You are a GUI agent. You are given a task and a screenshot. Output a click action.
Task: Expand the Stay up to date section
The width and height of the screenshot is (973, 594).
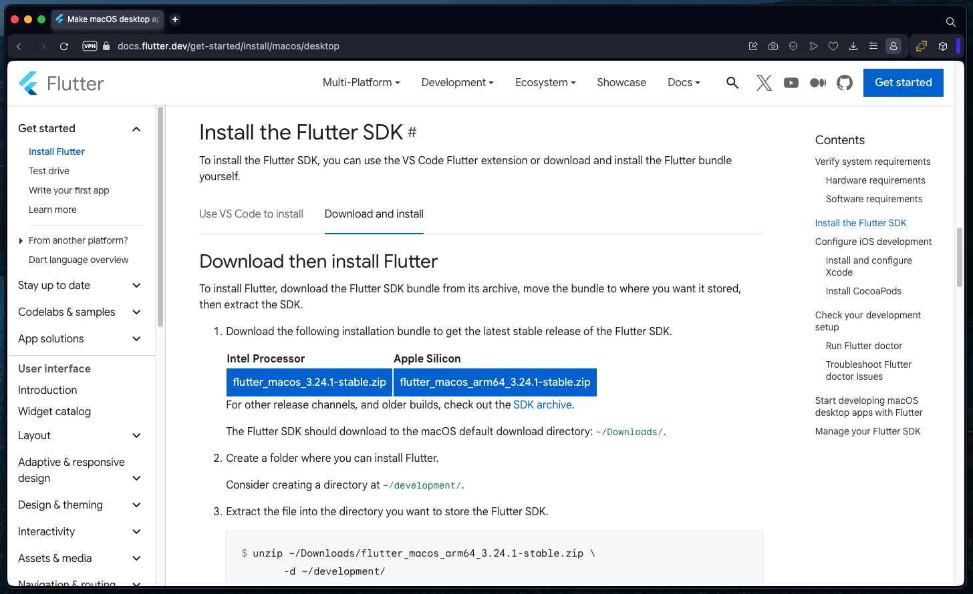tap(79, 286)
